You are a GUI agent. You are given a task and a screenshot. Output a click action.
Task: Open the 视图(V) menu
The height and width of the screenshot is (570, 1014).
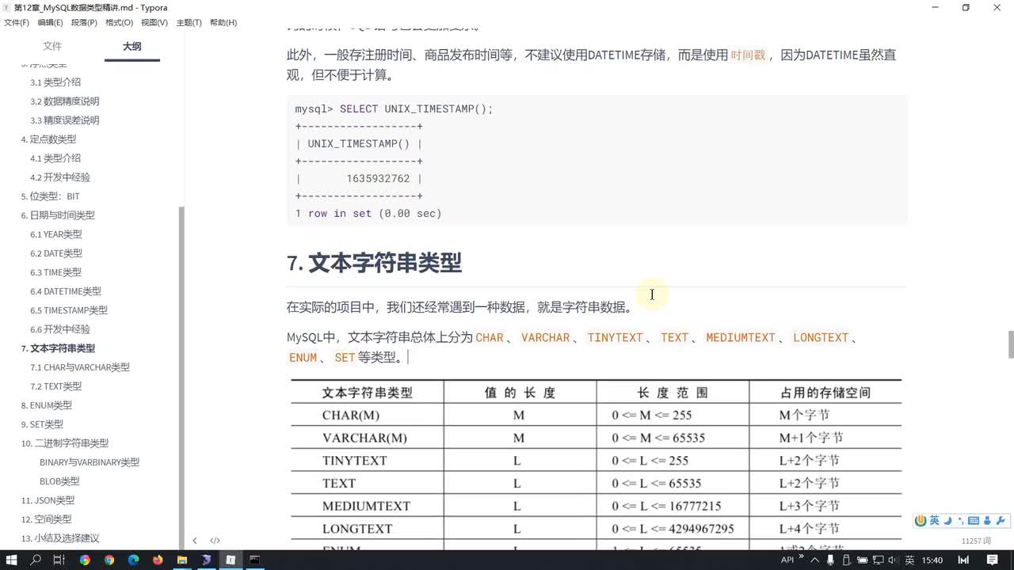(154, 22)
